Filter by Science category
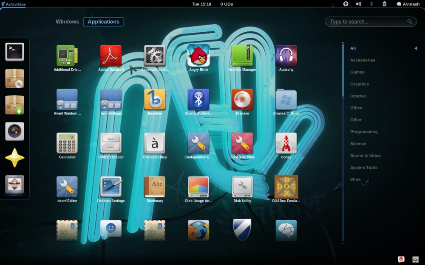425x265 pixels. coord(358,144)
